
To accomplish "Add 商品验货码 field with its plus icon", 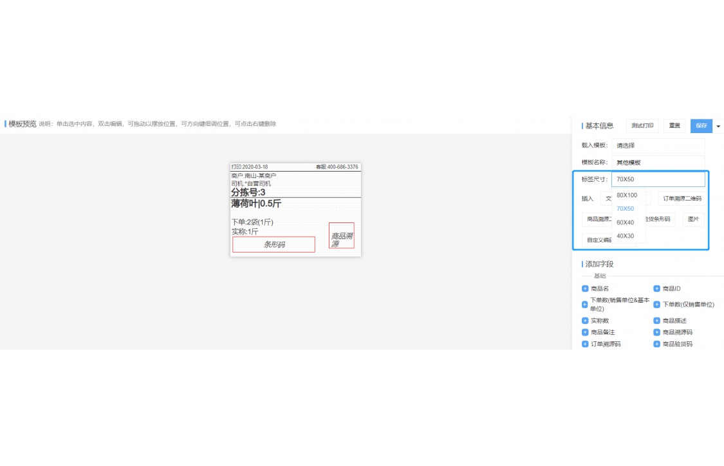I will click(x=657, y=344).
